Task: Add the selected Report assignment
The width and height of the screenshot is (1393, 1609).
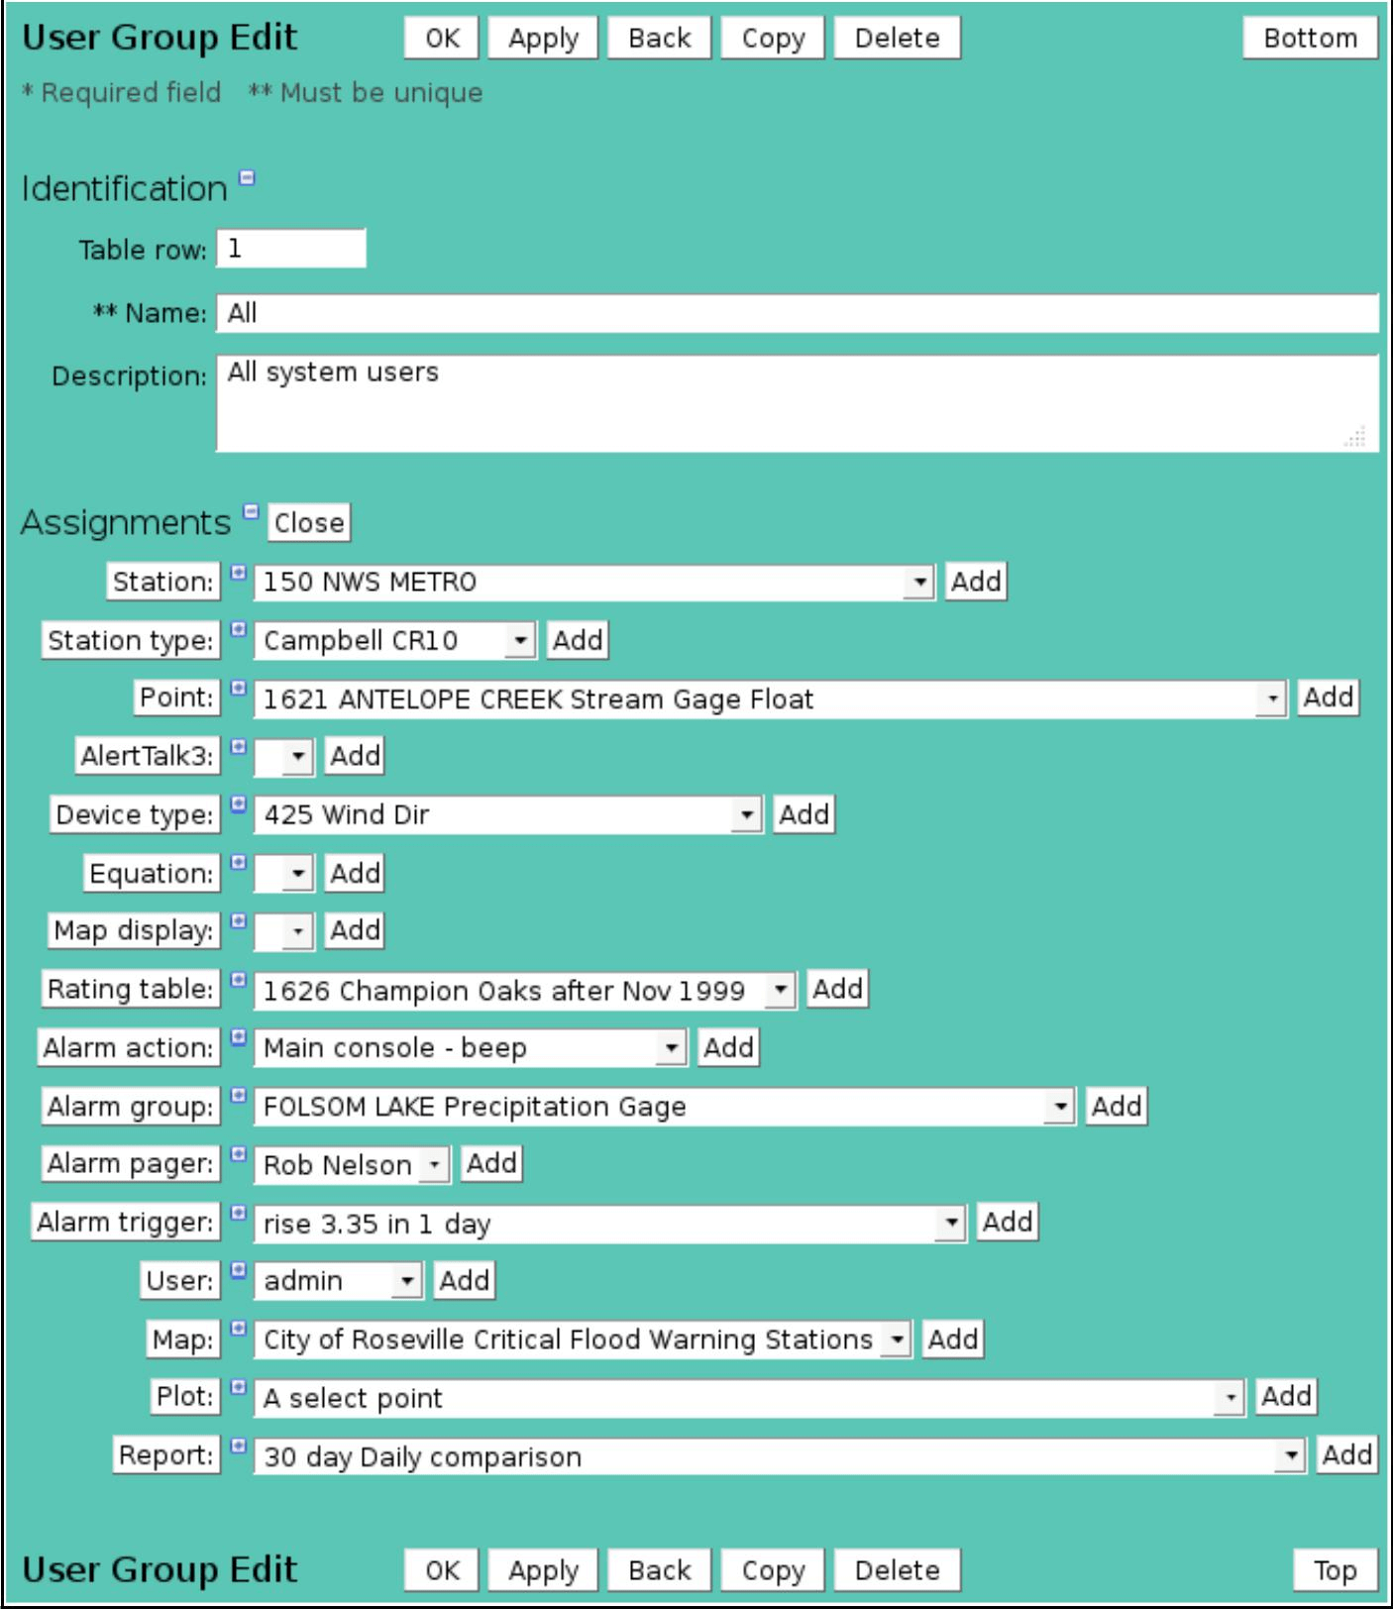Action: (x=1346, y=1455)
